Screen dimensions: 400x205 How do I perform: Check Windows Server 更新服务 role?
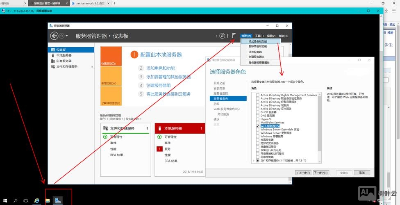258,133
